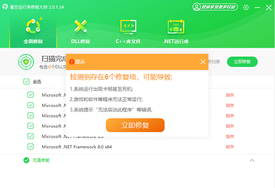
Task: Click the green shield scan icon
Action: [x=25, y=62]
